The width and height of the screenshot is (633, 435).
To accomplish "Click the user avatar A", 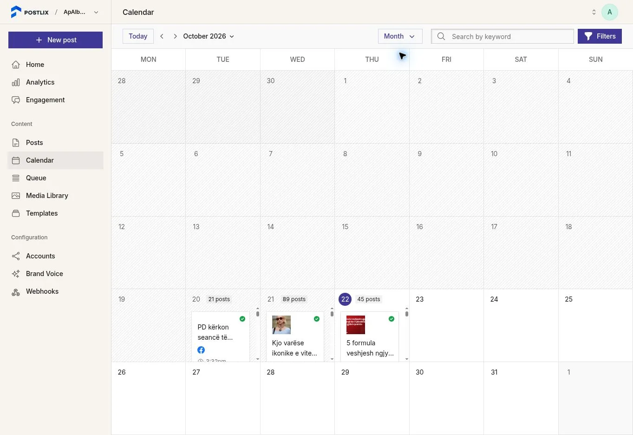I will (609, 12).
